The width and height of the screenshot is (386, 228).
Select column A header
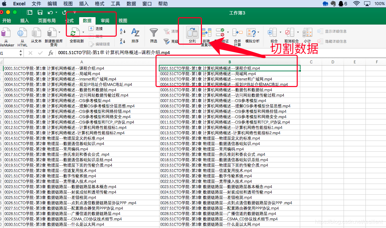pyautogui.click(x=81, y=62)
